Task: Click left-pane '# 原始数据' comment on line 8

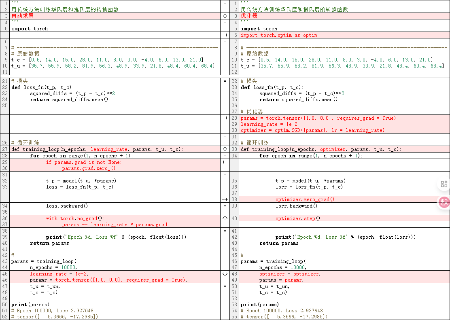Action: click(x=25, y=54)
